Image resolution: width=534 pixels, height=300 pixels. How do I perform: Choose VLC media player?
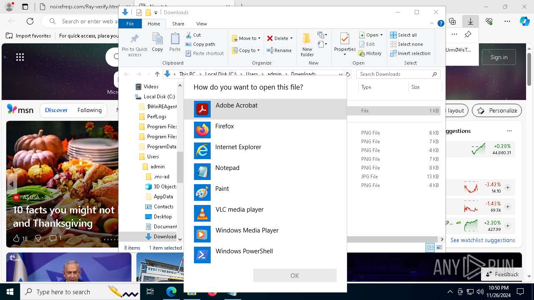(265, 213)
